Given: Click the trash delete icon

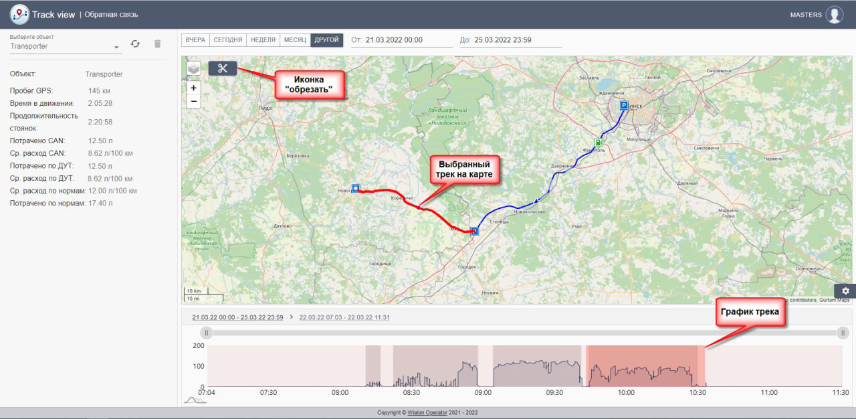Looking at the screenshot, I should 157,44.
